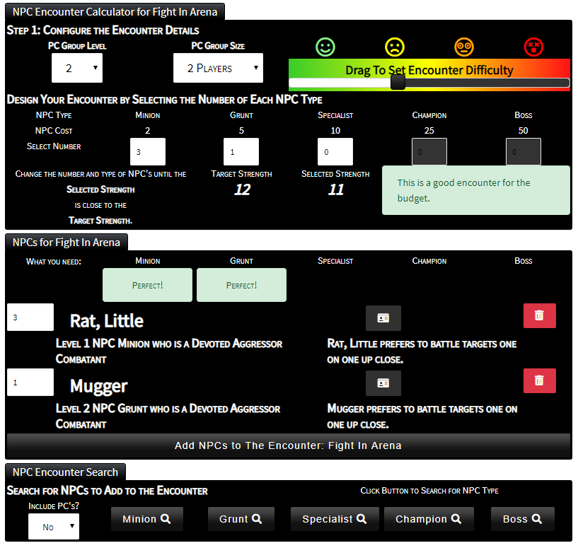The width and height of the screenshot is (578, 548).
Task: Click the Specialist select number field
Action: click(x=335, y=151)
